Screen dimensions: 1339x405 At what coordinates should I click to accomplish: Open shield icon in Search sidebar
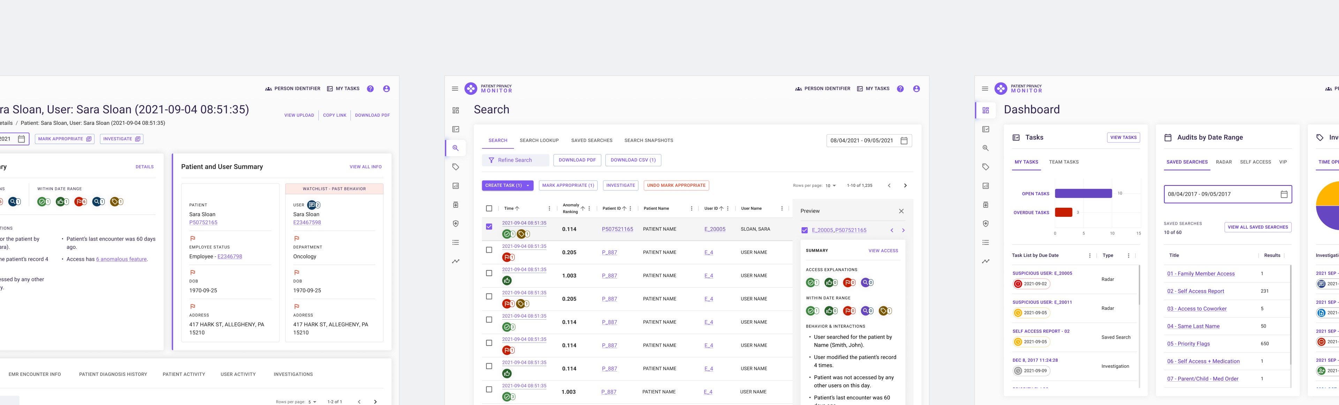[456, 224]
